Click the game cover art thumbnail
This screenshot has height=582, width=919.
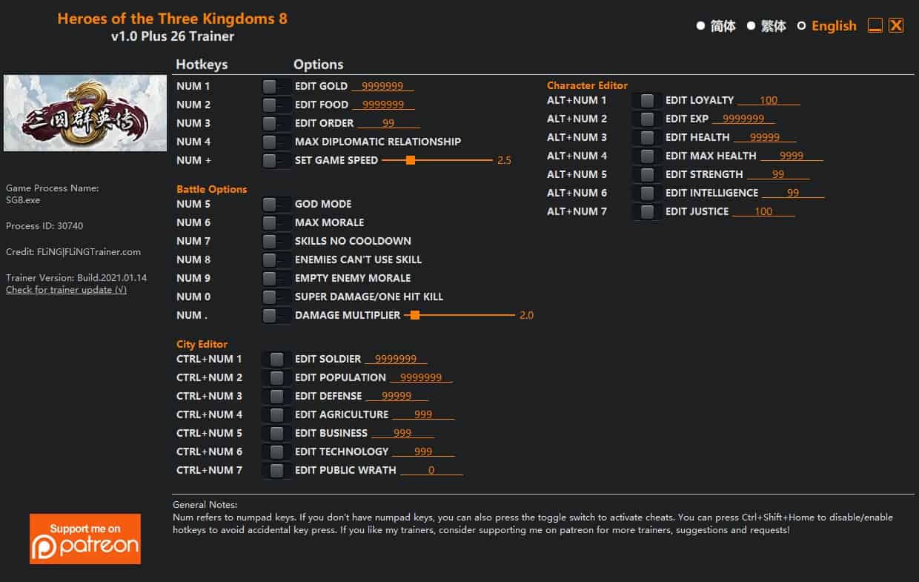pyautogui.click(x=85, y=113)
